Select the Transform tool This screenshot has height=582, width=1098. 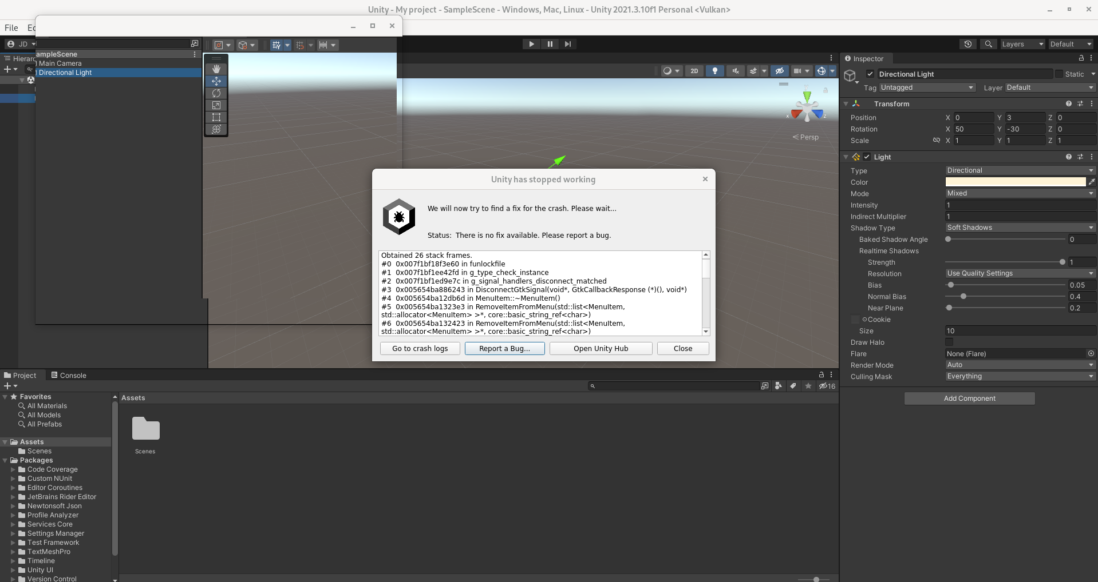click(x=216, y=129)
